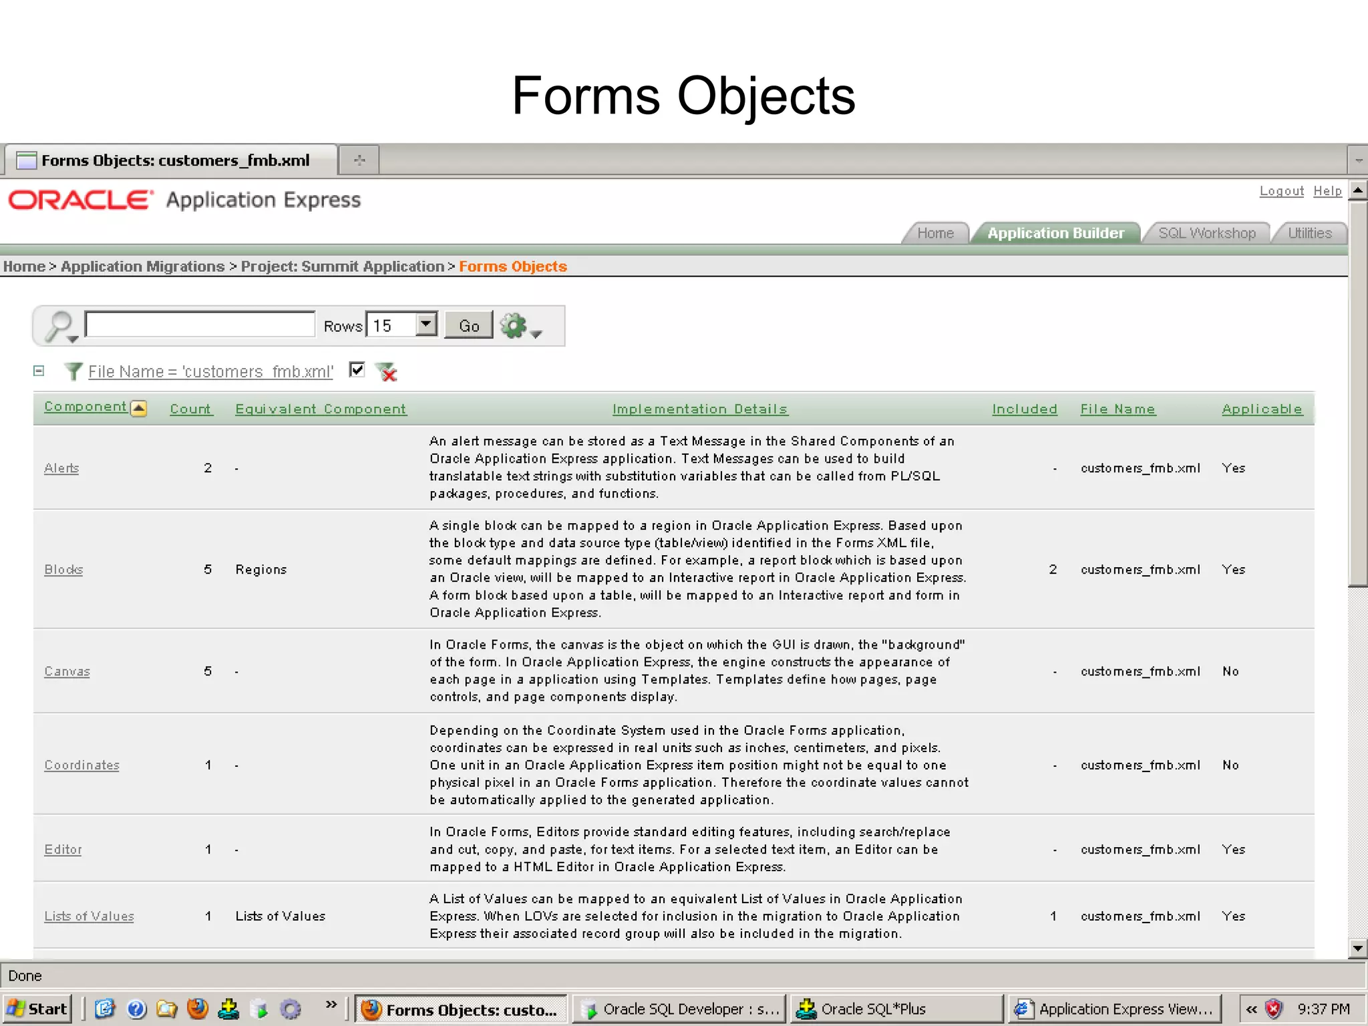Open the Canvas component link
Viewport: 1368px width, 1026px height.
click(67, 671)
